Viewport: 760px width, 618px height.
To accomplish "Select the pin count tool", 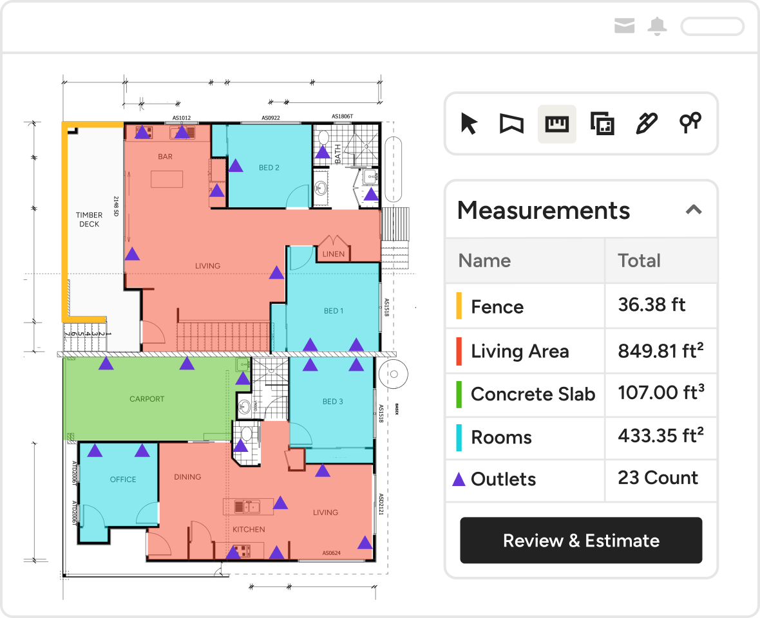I will pos(690,124).
